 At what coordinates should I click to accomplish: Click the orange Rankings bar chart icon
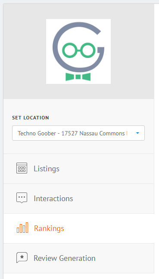(22, 228)
